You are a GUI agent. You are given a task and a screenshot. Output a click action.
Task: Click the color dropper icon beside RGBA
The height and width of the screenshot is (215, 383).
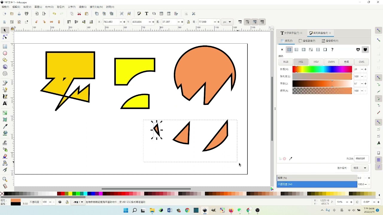pyautogui.click(x=291, y=159)
